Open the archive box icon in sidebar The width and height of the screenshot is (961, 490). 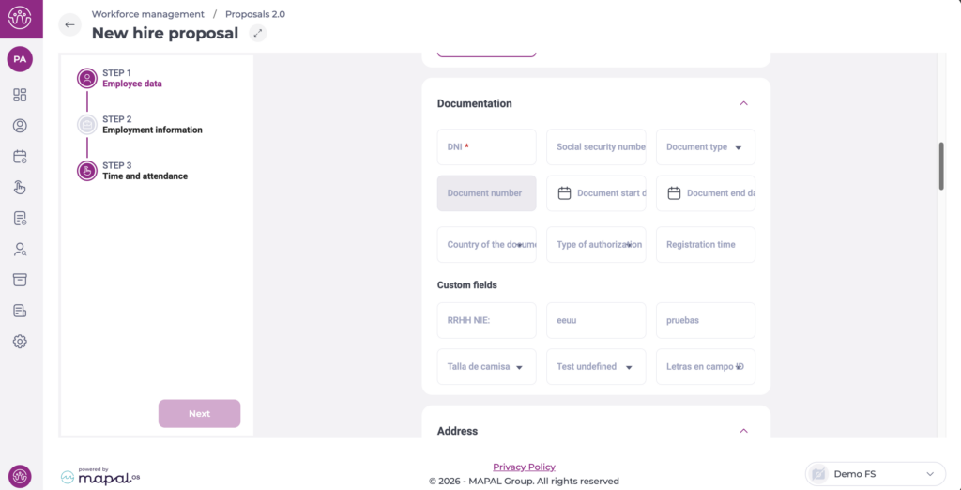(x=20, y=280)
